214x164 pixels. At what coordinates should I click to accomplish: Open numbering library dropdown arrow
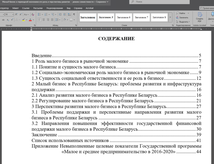(x=49, y=14)
